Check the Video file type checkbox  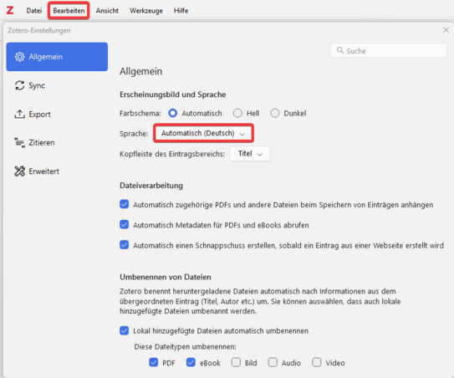click(317, 362)
